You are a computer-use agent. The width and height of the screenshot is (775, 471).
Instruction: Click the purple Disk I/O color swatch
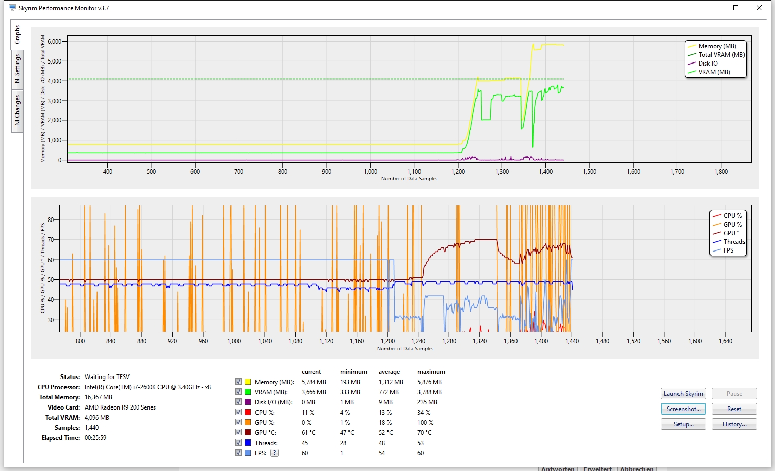click(x=248, y=402)
